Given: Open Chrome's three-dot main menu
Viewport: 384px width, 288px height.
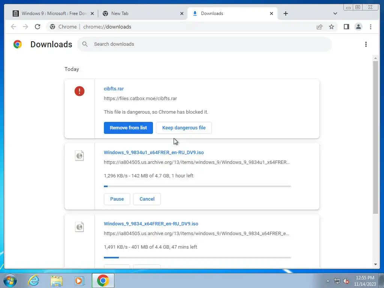Looking at the screenshot, I should [x=370, y=27].
